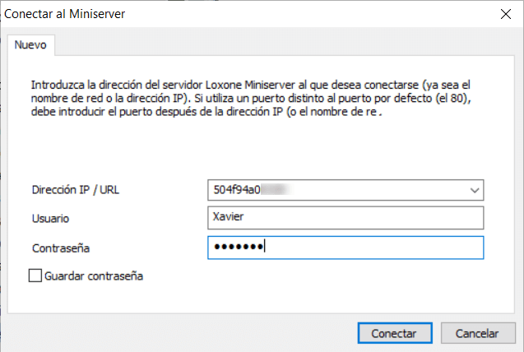Select the Nuevo tab
The image size is (524, 352).
click(30, 44)
